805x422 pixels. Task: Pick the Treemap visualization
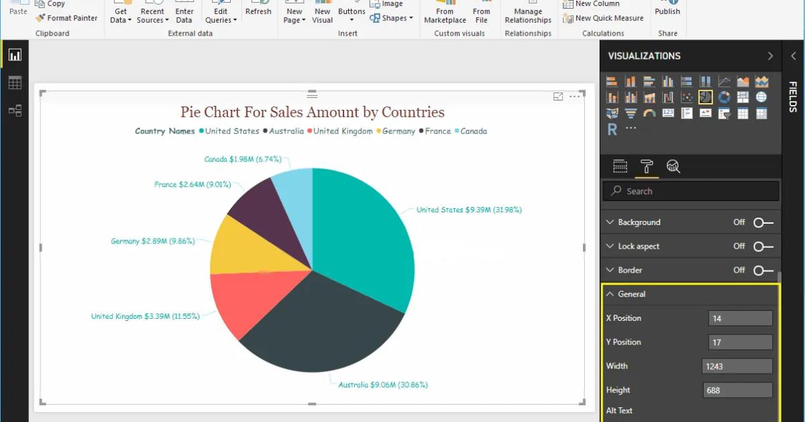point(741,96)
